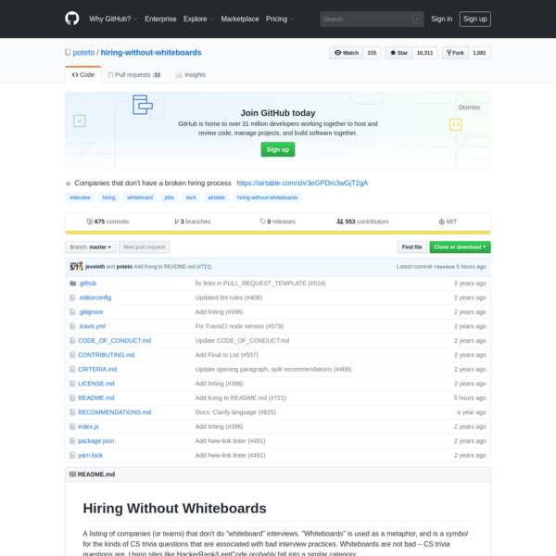The width and height of the screenshot is (556, 556).
Task: Click New pull request button
Action: pyautogui.click(x=145, y=247)
